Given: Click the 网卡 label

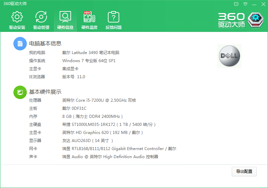Looking at the screenshot, I should pyautogui.click(x=33, y=149).
